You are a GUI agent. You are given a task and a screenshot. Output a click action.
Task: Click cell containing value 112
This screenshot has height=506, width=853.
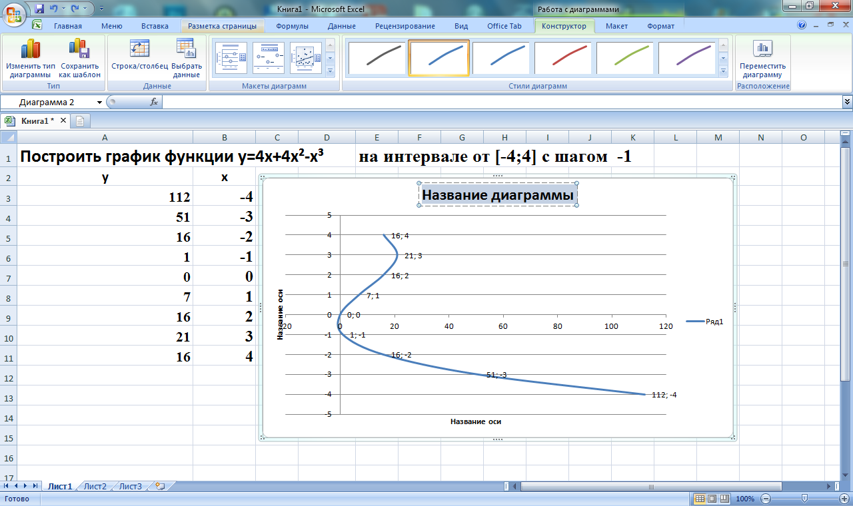[105, 198]
